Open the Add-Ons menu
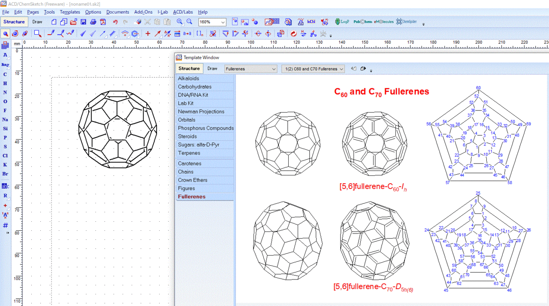The width and height of the screenshot is (549, 306). pyautogui.click(x=143, y=12)
